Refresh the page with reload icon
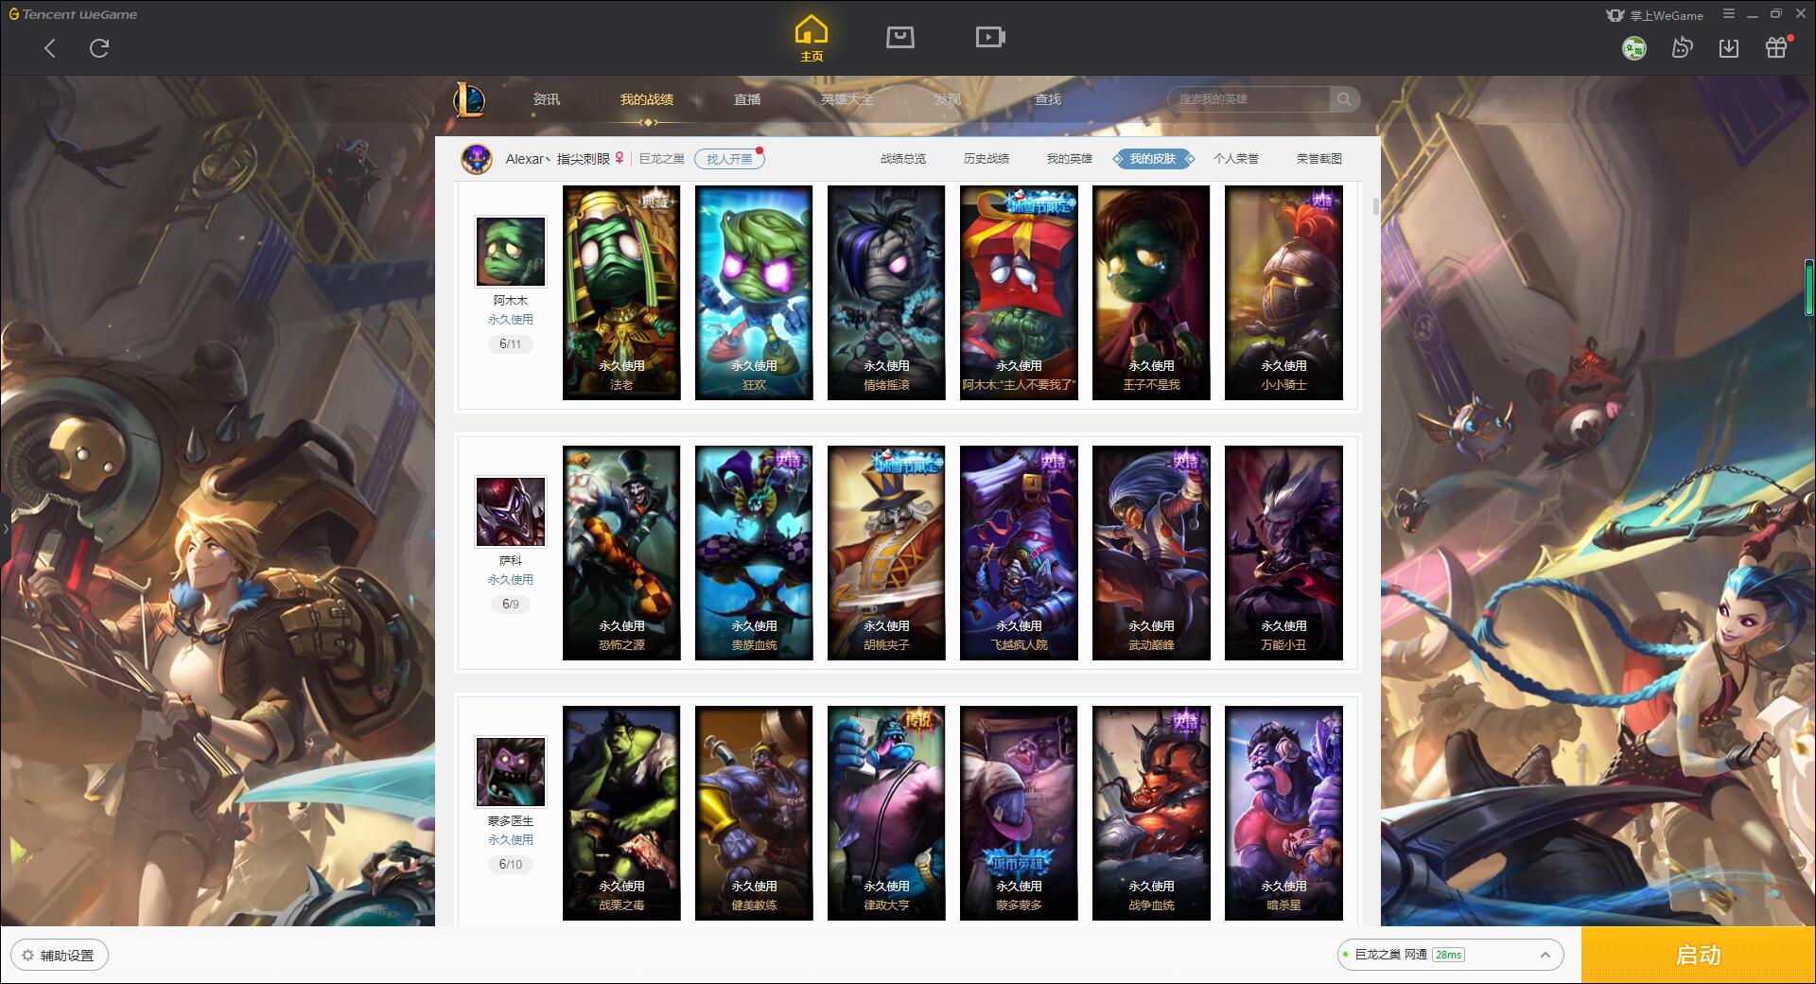The height and width of the screenshot is (984, 1816). click(x=99, y=48)
